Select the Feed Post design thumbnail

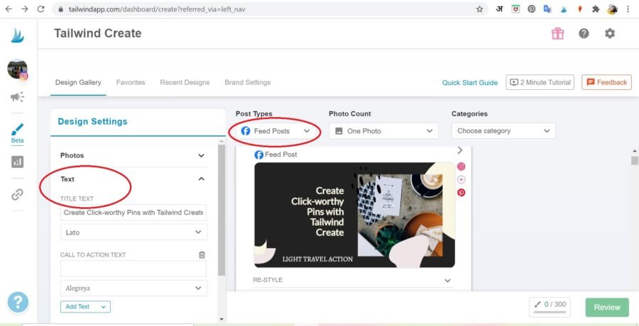pos(354,215)
